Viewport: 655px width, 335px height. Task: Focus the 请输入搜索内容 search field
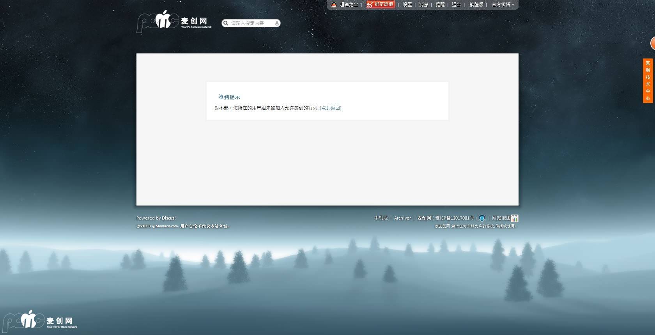(x=252, y=23)
